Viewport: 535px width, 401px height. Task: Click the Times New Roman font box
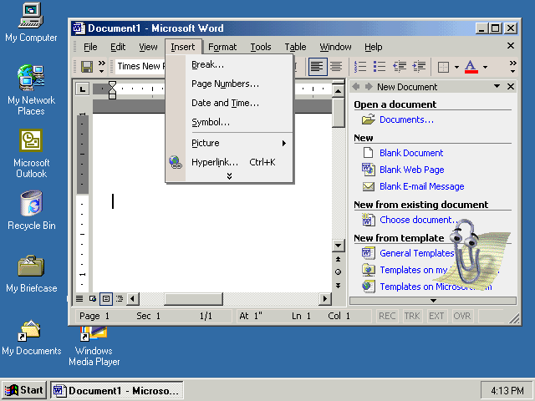pyautogui.click(x=140, y=66)
